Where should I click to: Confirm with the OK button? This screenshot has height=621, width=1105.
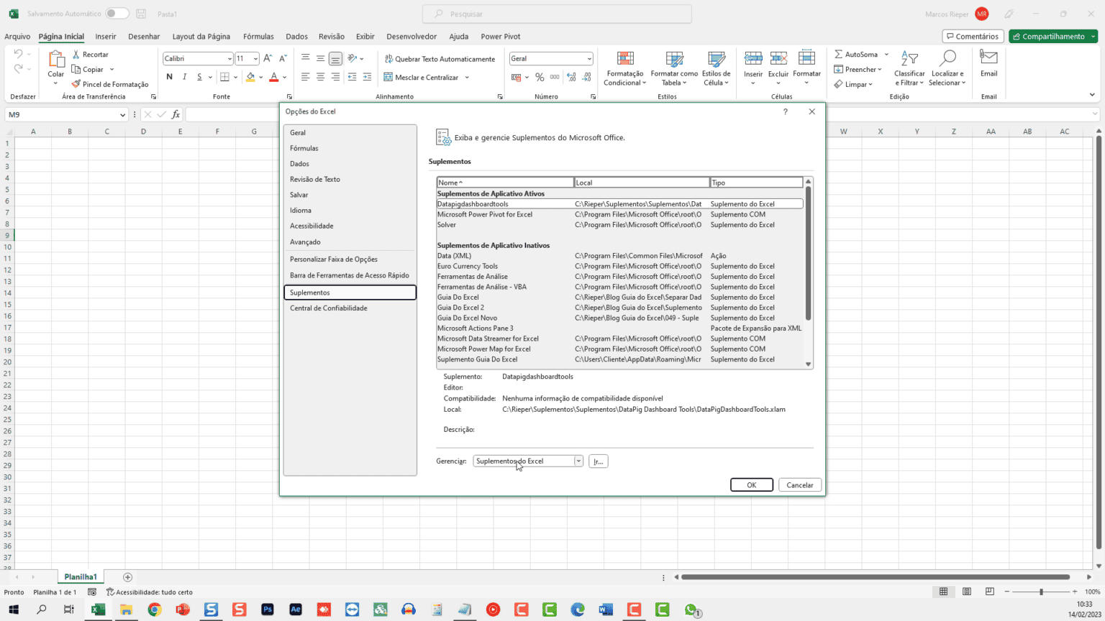(x=751, y=484)
